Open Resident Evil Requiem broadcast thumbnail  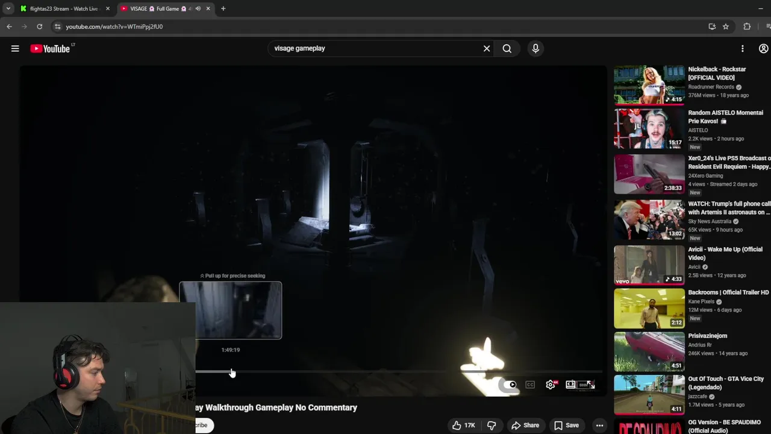point(649,174)
